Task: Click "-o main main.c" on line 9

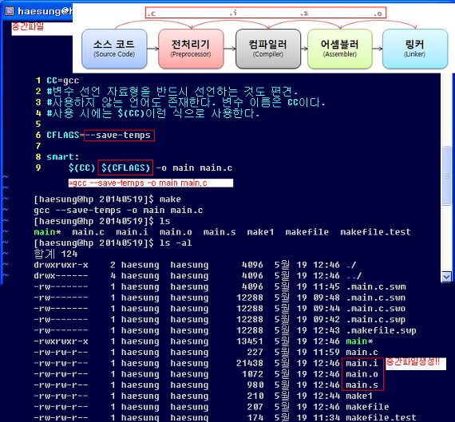Action: point(194,168)
